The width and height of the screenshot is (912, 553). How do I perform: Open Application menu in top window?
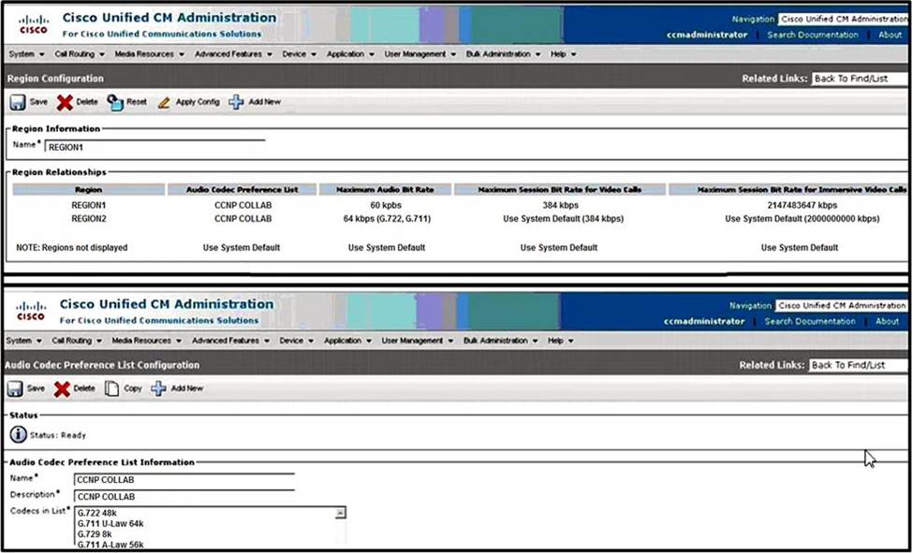tap(351, 54)
